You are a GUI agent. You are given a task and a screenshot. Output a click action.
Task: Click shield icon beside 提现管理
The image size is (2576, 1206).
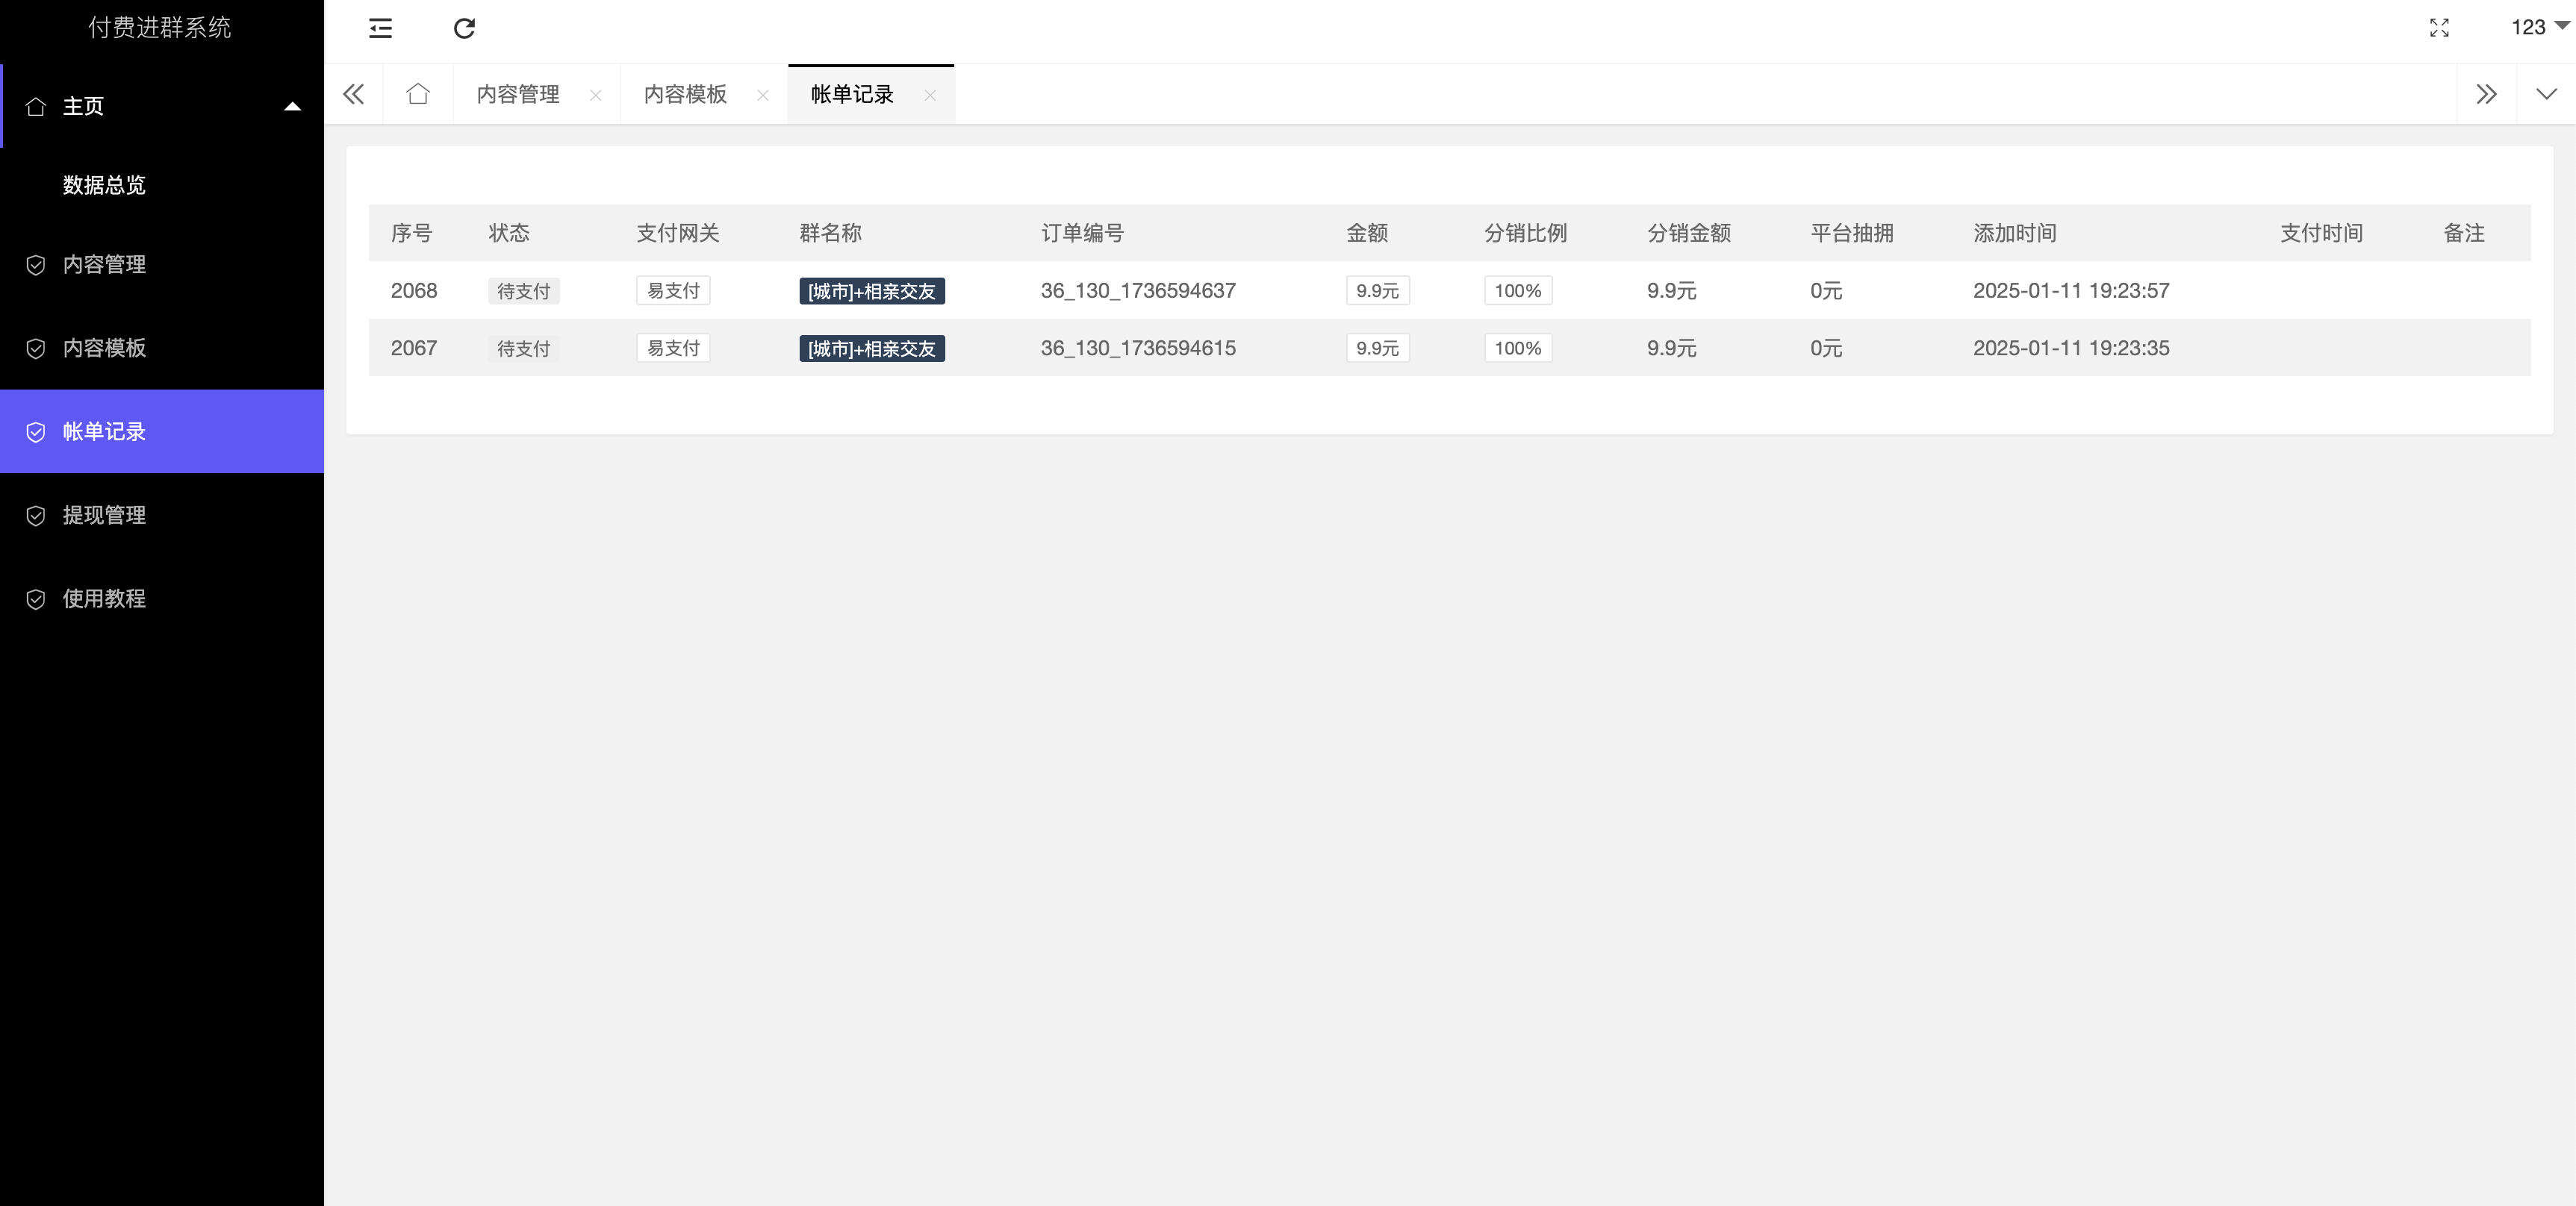36,516
